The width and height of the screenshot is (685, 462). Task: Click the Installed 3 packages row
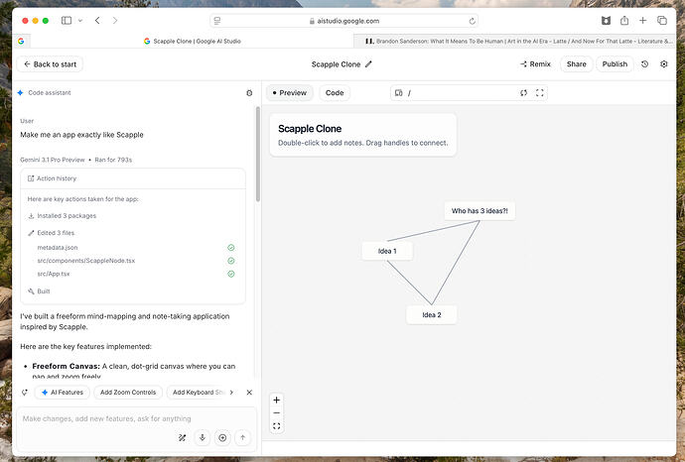(62, 215)
